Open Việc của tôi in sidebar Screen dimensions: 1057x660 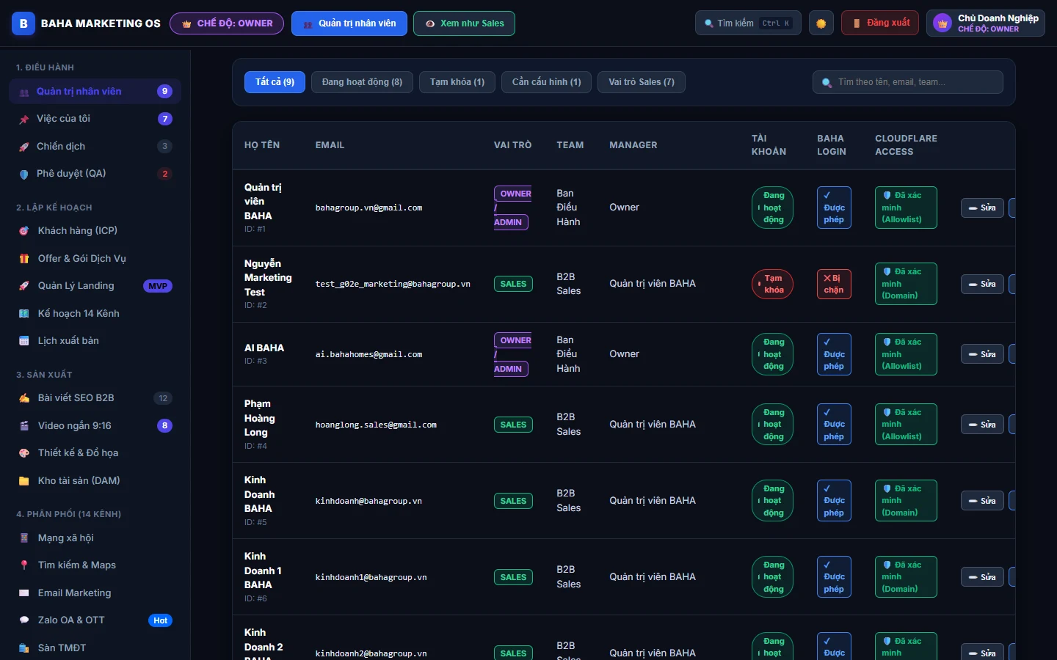pyautogui.click(x=95, y=119)
